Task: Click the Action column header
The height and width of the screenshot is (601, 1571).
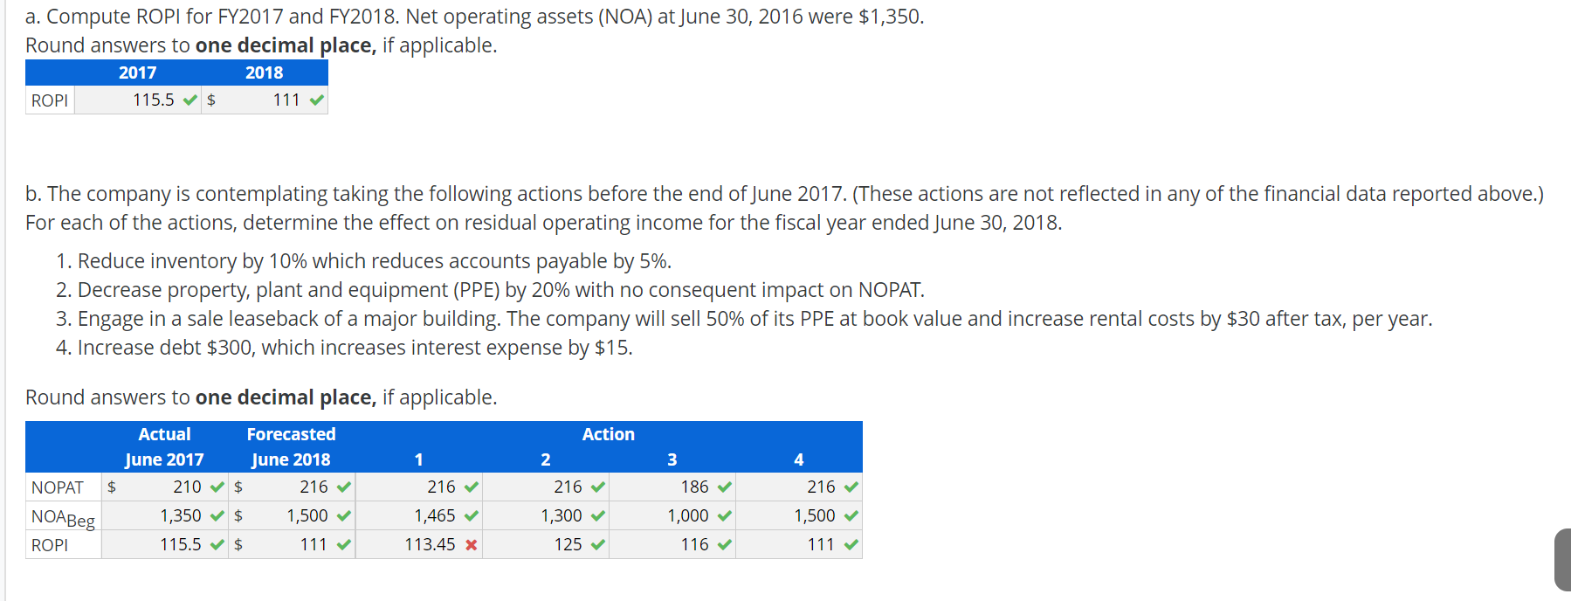Action: click(x=609, y=433)
